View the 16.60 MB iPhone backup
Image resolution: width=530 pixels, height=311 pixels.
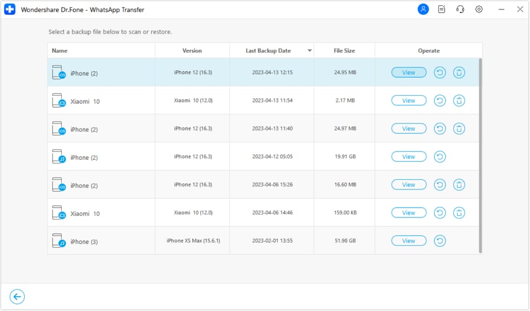click(409, 185)
